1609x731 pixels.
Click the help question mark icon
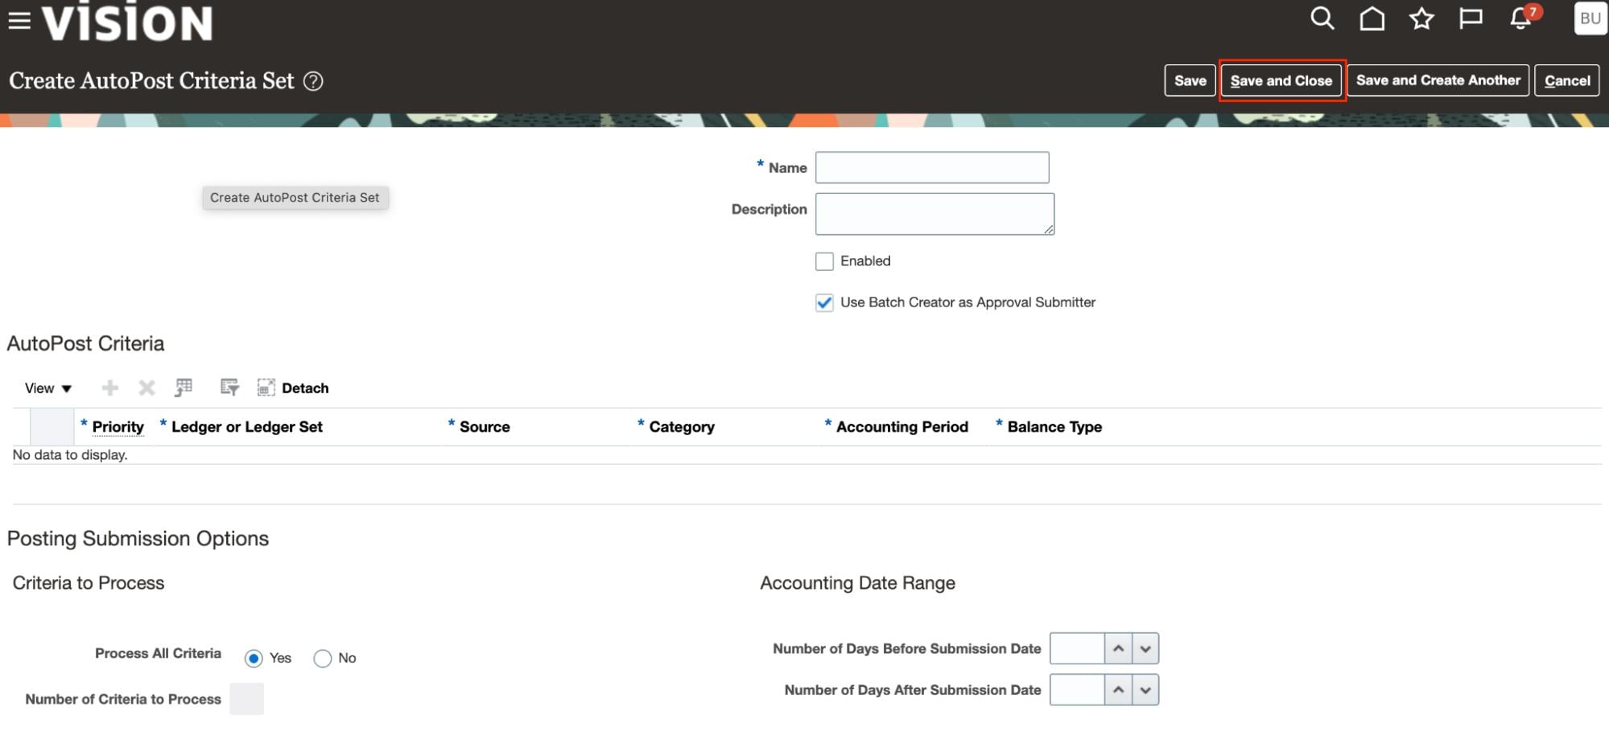pyautogui.click(x=313, y=81)
